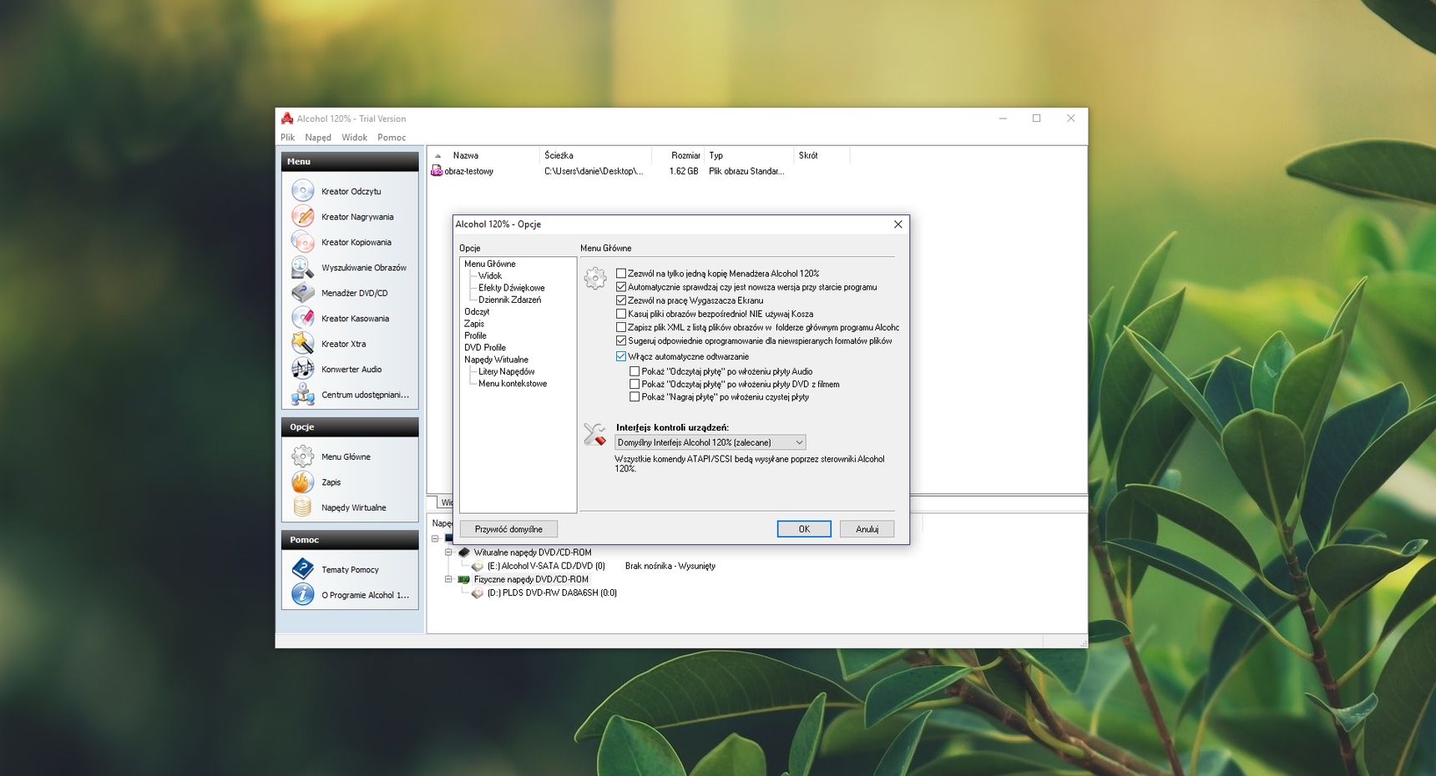Screen dimensions: 1436x776
Task: Open the Widok menu
Action: point(354,138)
